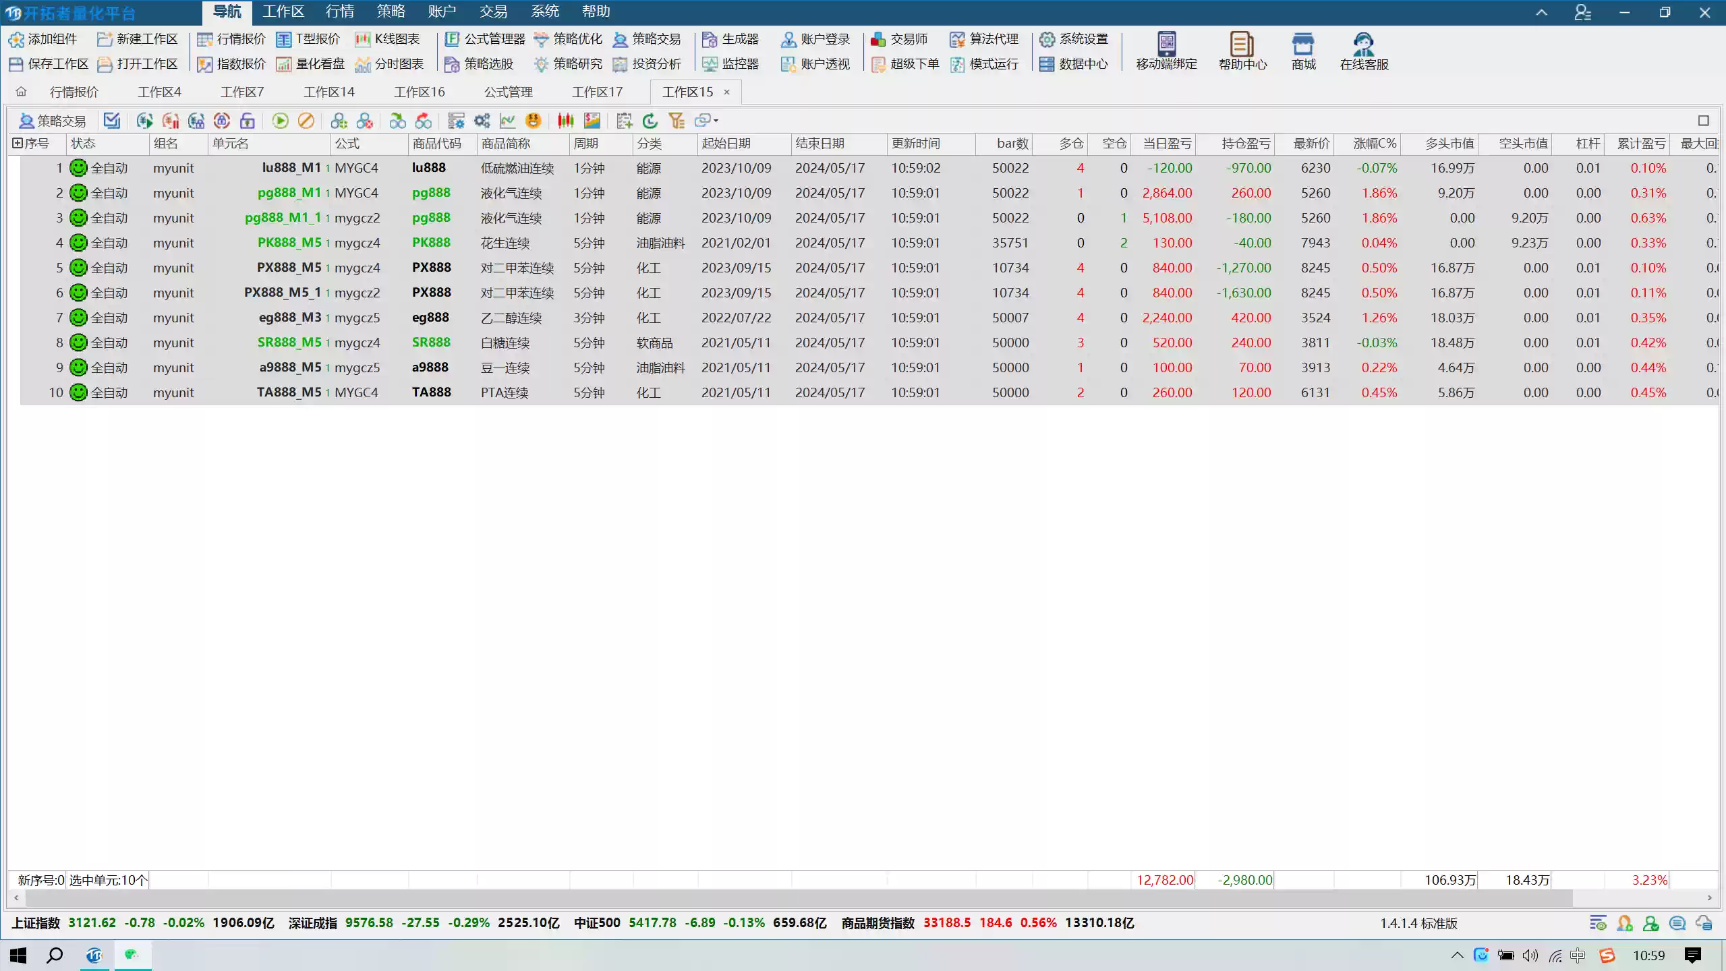Image resolution: width=1726 pixels, height=971 pixels.
Task: Click the circular refresh arrow icon
Action: (650, 121)
